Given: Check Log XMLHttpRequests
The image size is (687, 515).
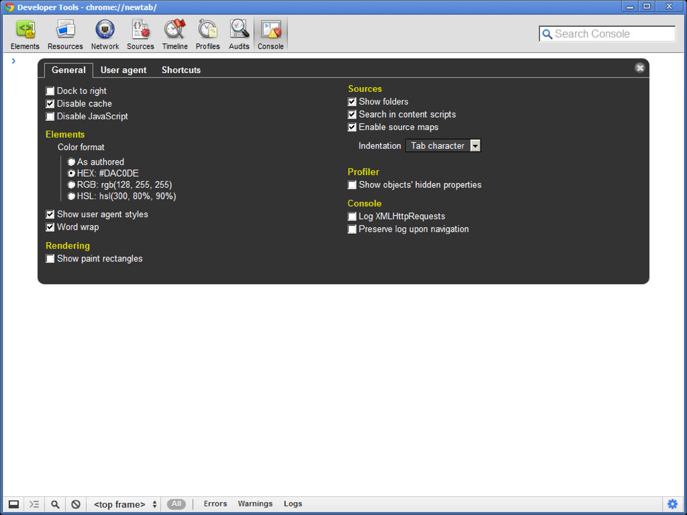Looking at the screenshot, I should tap(352, 217).
